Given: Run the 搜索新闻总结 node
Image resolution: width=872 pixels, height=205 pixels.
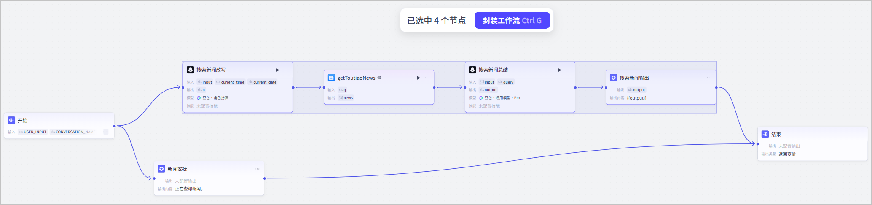Looking at the screenshot, I should [x=559, y=70].
